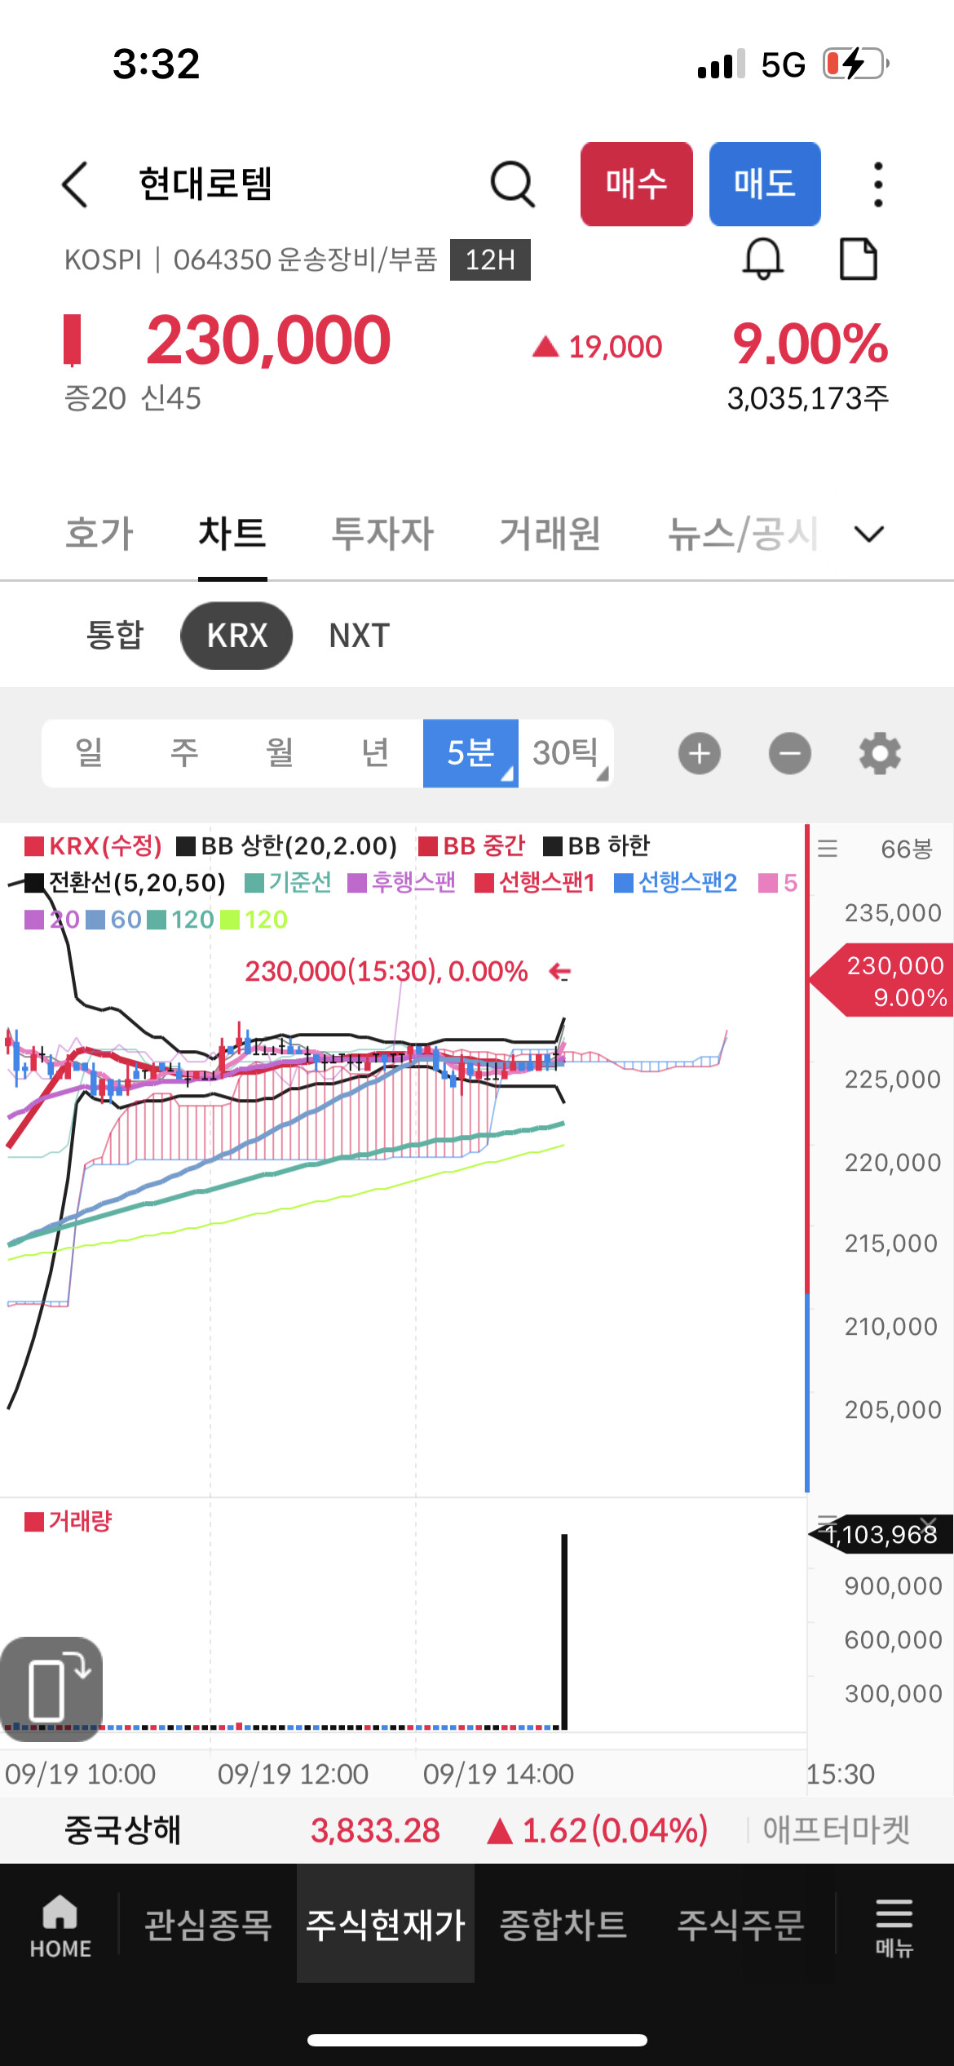Tap the tall volume bar at close

point(564,1632)
